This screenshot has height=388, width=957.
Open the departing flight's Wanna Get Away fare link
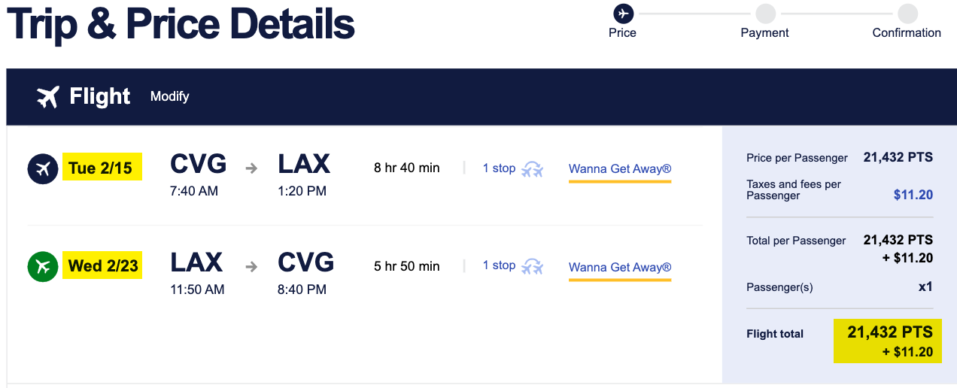point(620,169)
